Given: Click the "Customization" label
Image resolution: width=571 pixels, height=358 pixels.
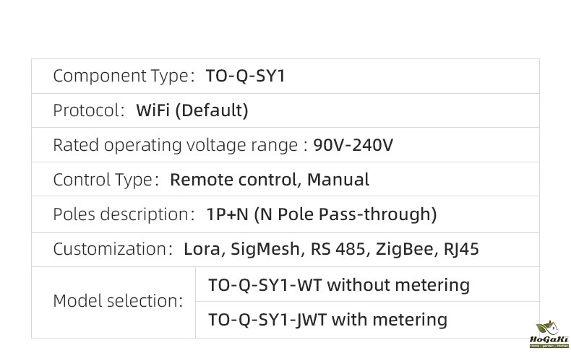Looking at the screenshot, I should point(110,249).
